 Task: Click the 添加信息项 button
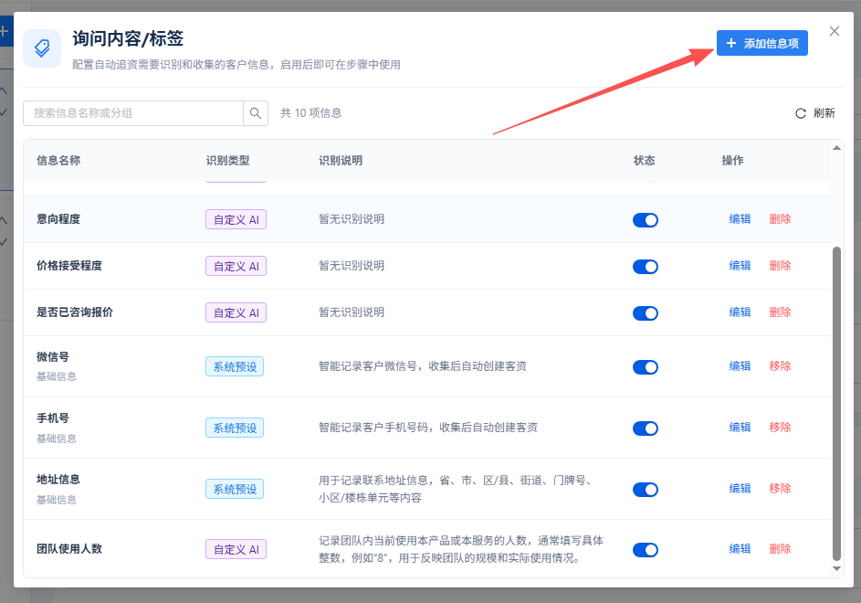click(x=761, y=43)
